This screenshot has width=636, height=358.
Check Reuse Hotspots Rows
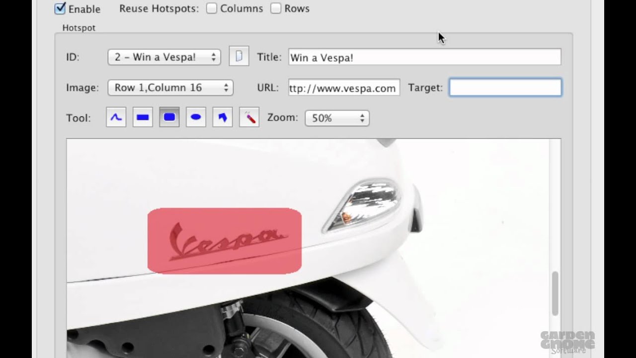click(276, 8)
